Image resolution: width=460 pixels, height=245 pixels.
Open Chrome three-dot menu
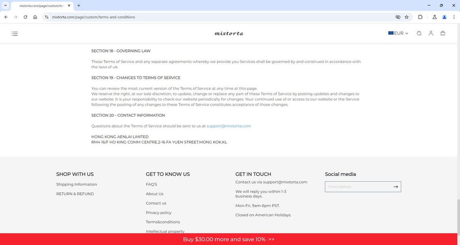coord(453,17)
